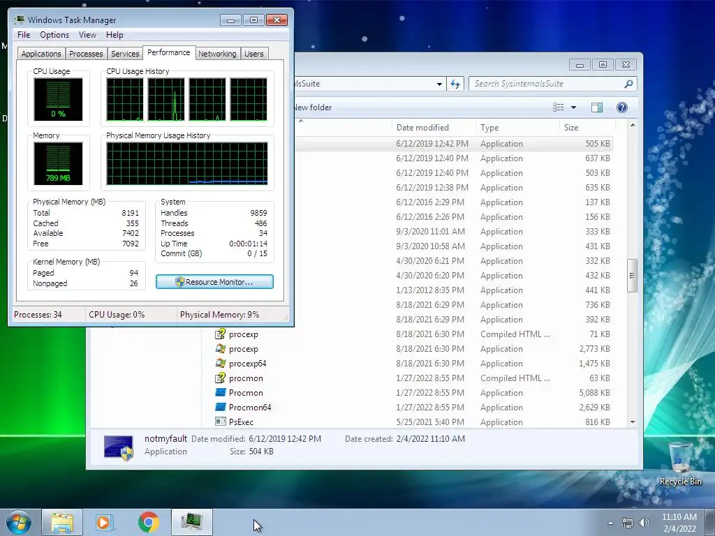
Task: Open the view options dropdown arrow
Action: pos(574,107)
